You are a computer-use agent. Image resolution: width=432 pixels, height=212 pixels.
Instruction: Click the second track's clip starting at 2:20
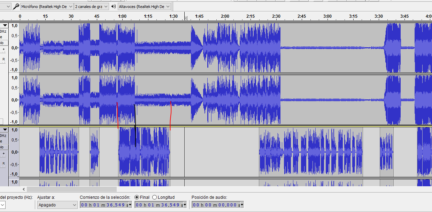(311, 152)
